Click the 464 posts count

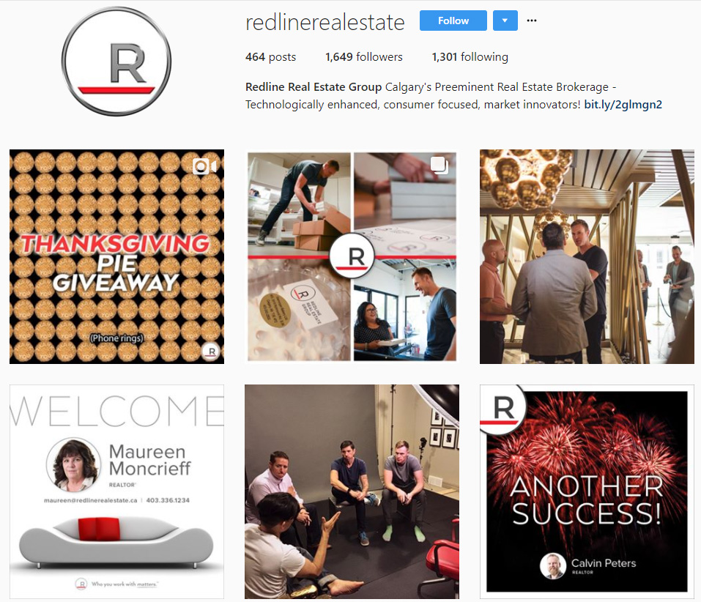270,57
